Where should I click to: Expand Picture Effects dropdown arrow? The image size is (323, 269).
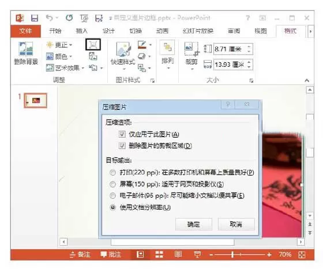click(x=150, y=56)
